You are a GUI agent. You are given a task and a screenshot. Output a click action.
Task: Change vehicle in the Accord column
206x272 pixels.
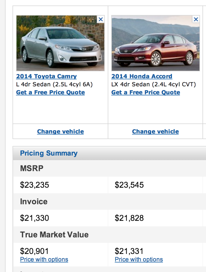tap(155, 131)
